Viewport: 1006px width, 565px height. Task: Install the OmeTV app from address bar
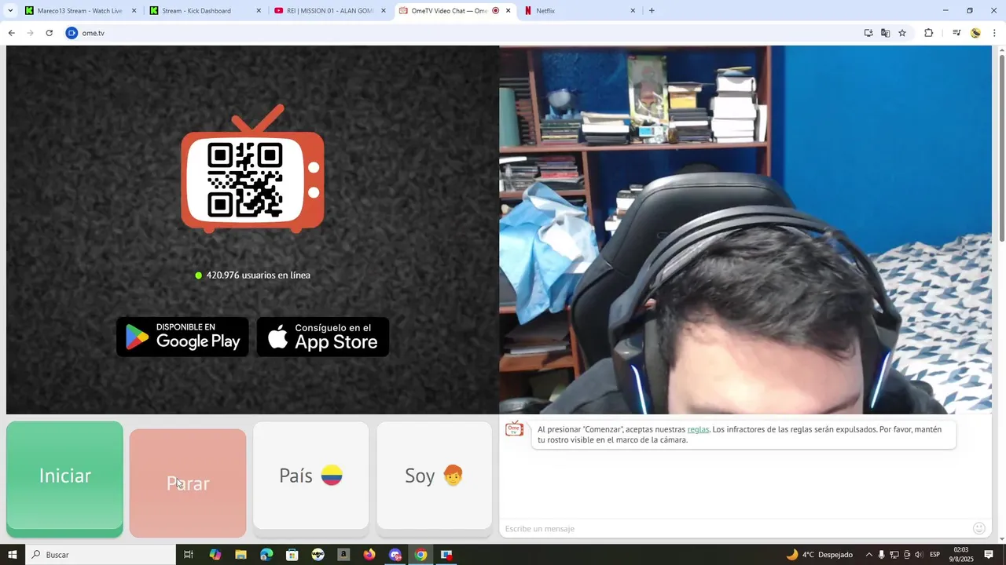868,33
